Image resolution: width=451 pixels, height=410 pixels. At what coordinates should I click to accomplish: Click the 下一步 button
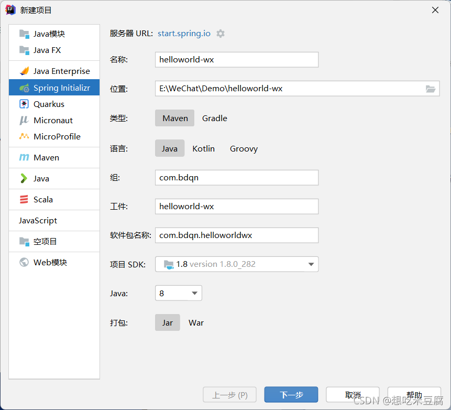[x=291, y=394]
